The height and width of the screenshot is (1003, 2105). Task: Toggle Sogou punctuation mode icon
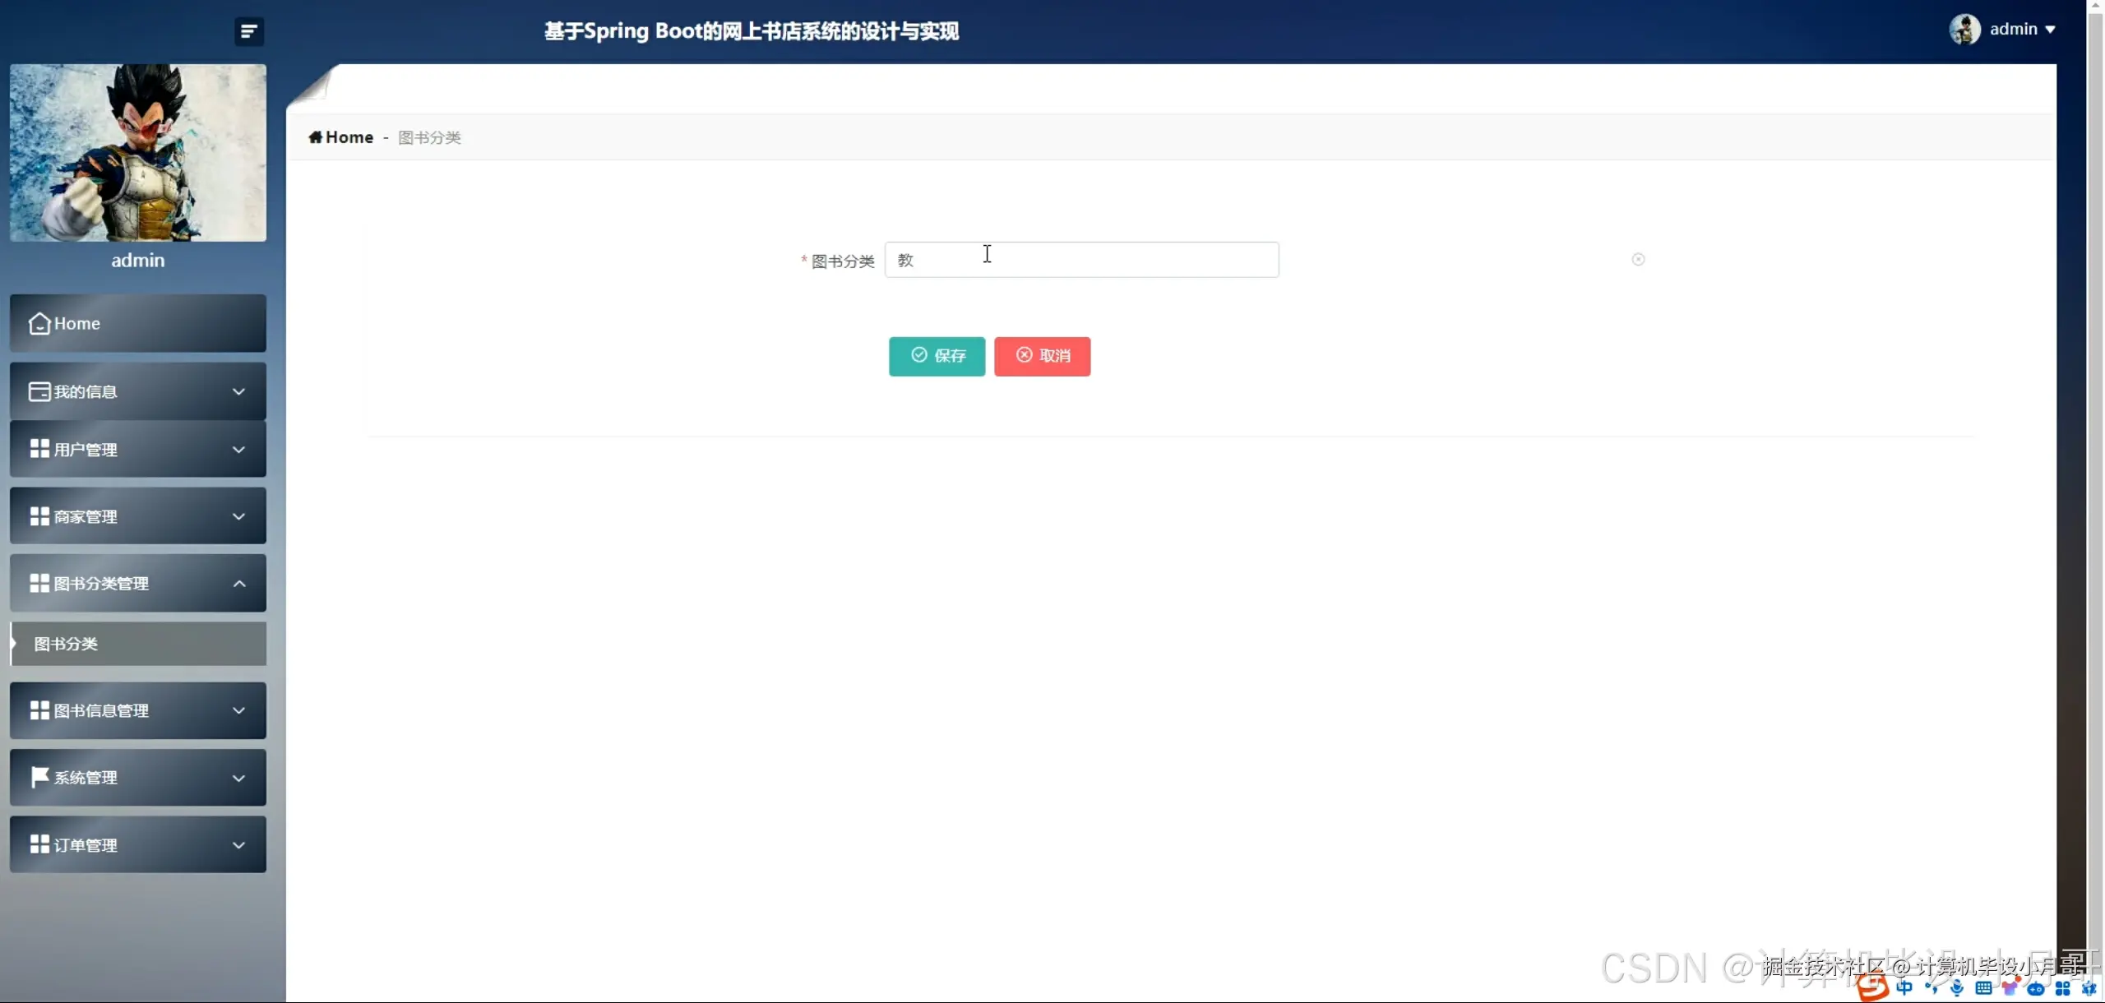1931,988
